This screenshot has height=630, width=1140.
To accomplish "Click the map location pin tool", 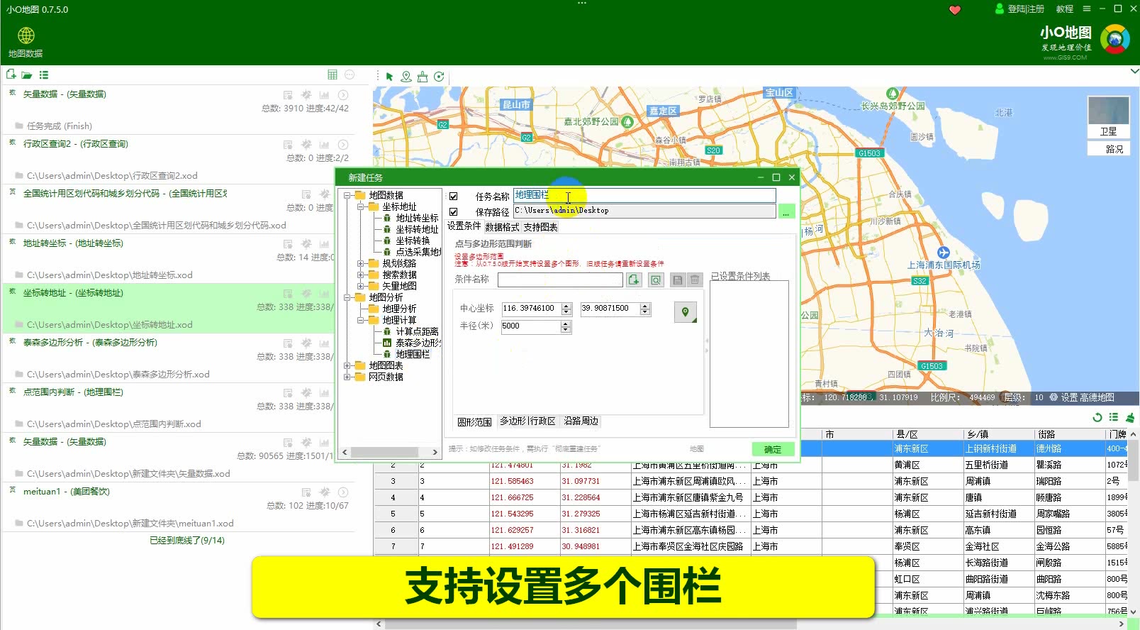I will click(406, 77).
